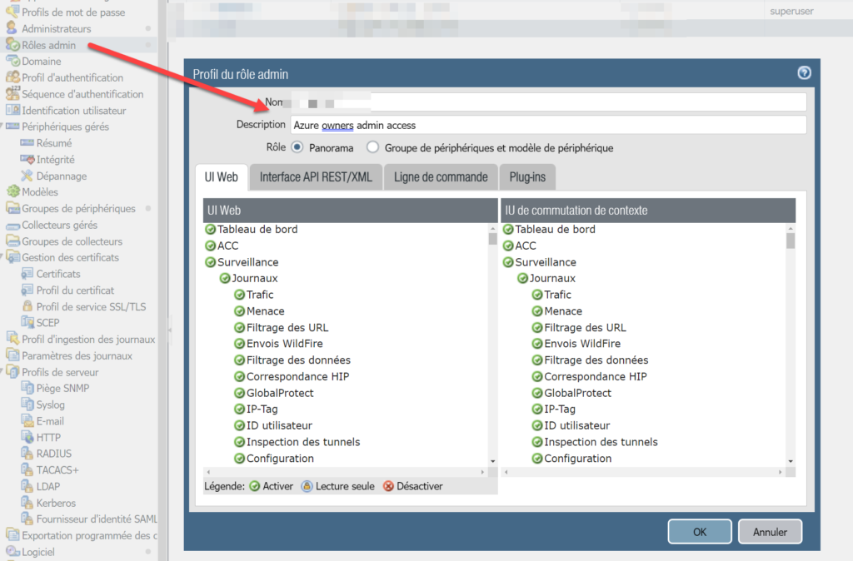Select the Panorama role radio button
This screenshot has height=561, width=853.
[x=297, y=147]
